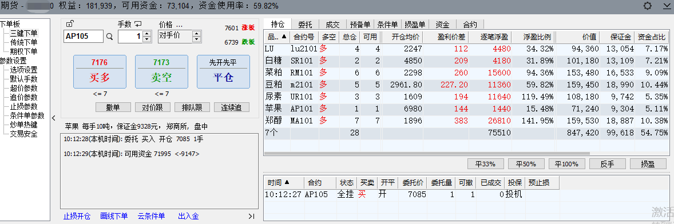Open the 画线下单 link
The image size is (674, 224).
pyautogui.click(x=114, y=216)
